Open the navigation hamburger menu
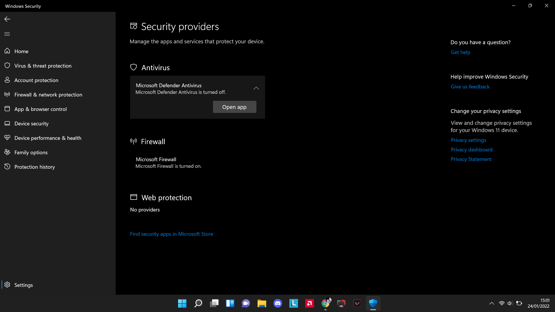 click(x=7, y=34)
